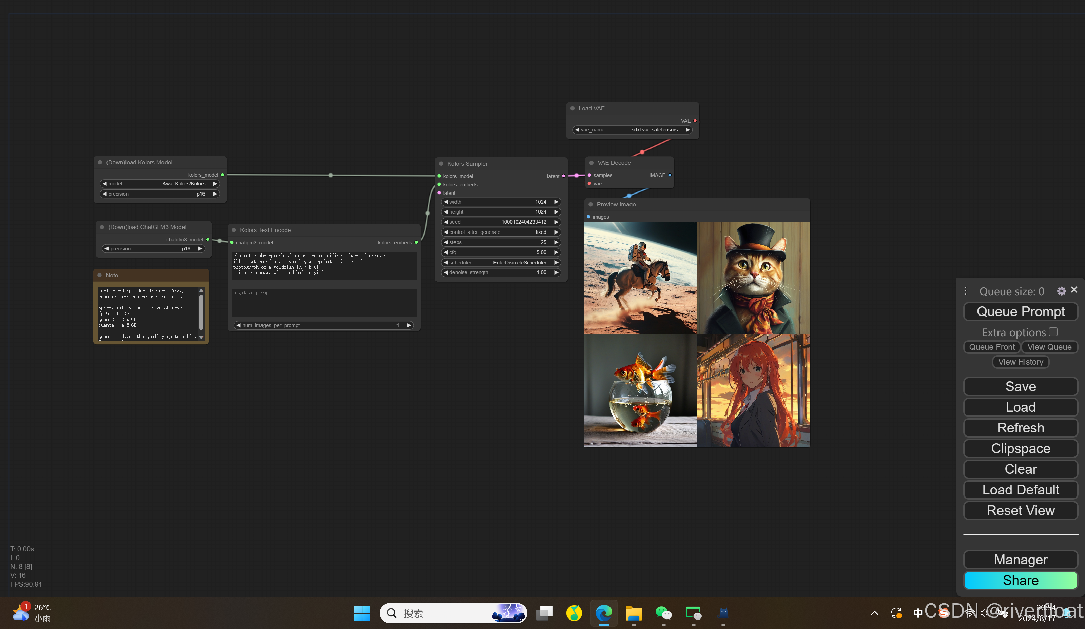Open the control_after_generate fixed dropdown
Screen dimensions: 1085x629
click(x=501, y=232)
